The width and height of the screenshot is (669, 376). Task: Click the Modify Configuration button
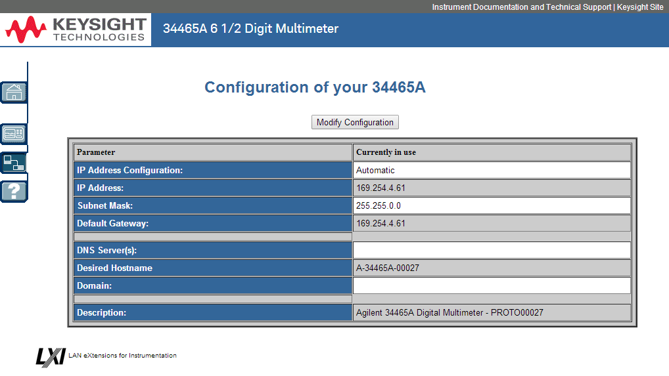point(355,122)
